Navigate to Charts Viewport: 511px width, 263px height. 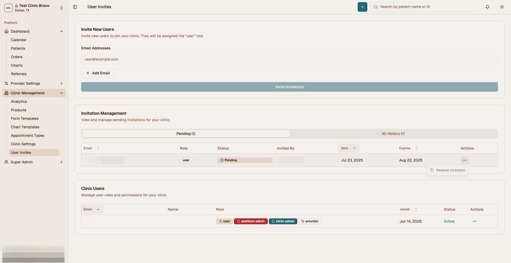17,65
